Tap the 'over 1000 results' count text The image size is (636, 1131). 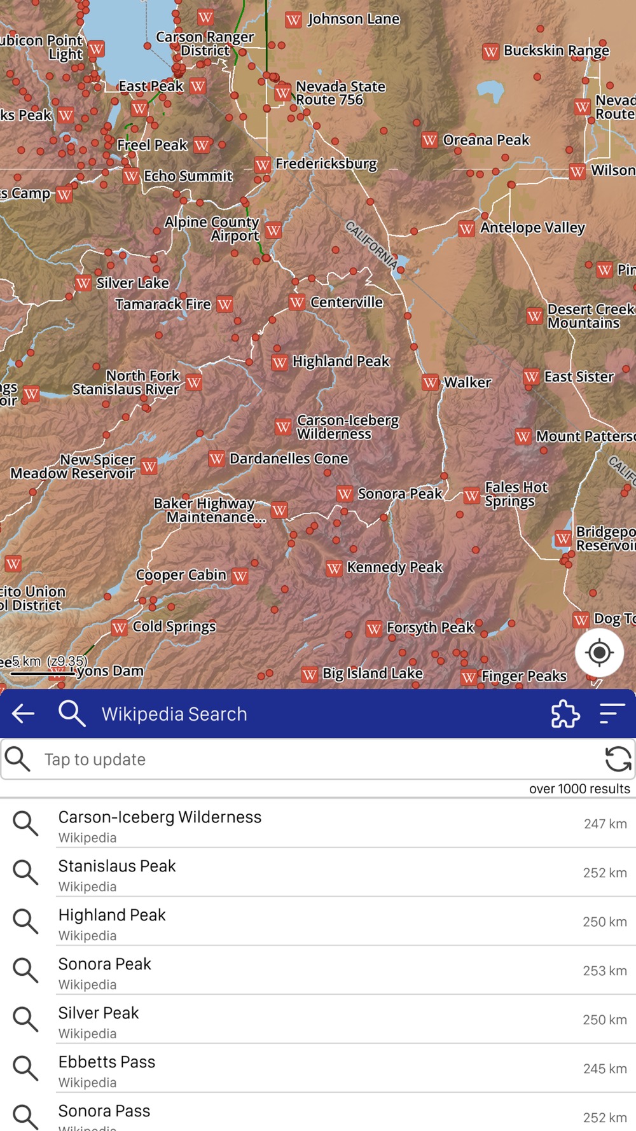[579, 789]
